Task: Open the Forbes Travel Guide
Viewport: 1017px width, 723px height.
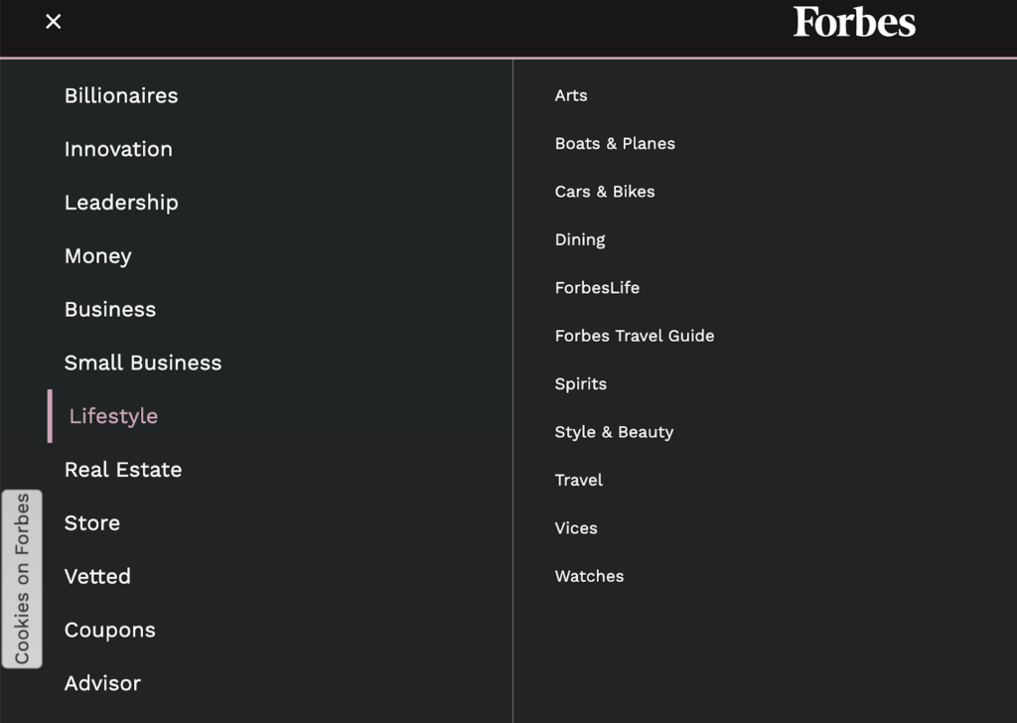Action: pyautogui.click(x=635, y=336)
